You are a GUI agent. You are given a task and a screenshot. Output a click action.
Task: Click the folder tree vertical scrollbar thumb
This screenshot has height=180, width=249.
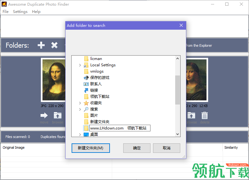tap(177, 90)
